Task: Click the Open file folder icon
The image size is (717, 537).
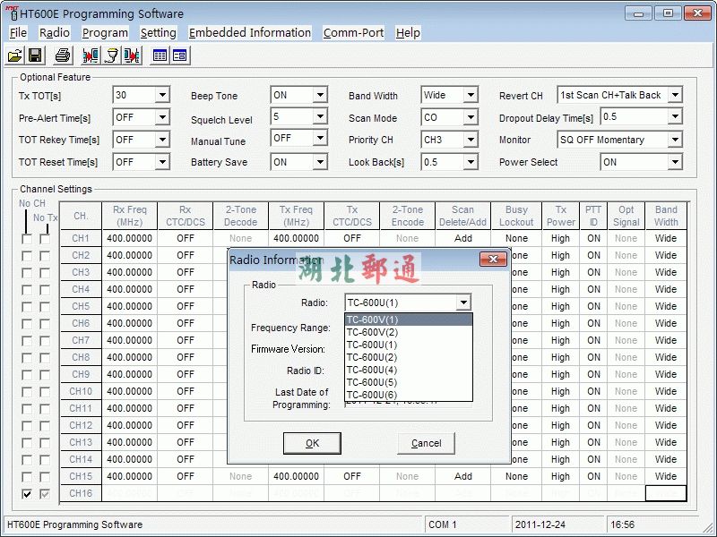Action: (x=15, y=55)
